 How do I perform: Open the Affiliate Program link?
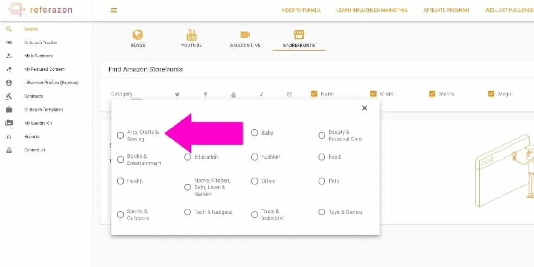coord(446,10)
